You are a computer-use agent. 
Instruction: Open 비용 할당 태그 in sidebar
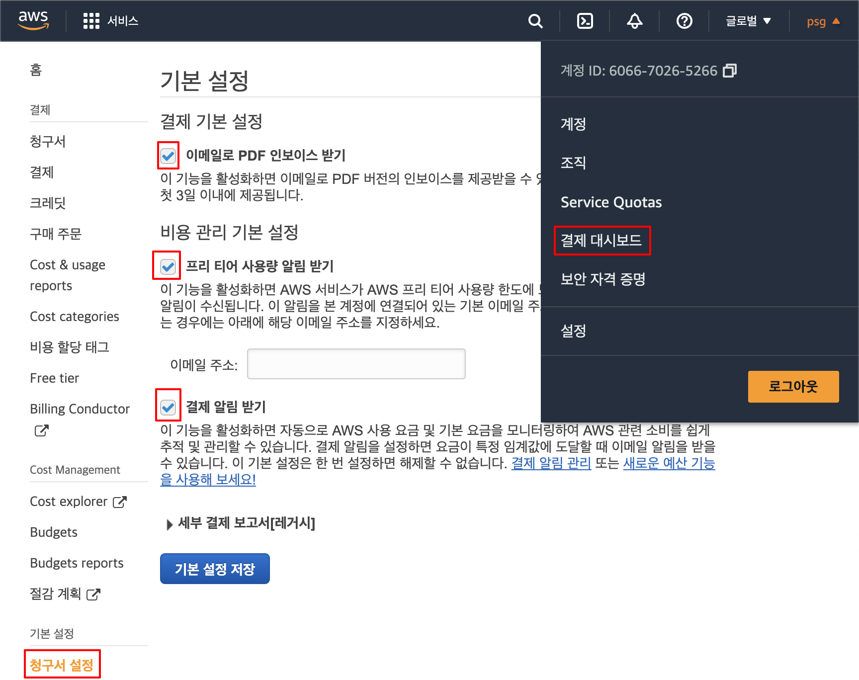tap(70, 347)
